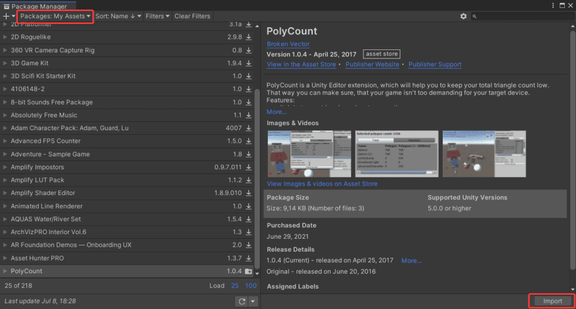Expand the 3D Game Kit entry

(4, 63)
